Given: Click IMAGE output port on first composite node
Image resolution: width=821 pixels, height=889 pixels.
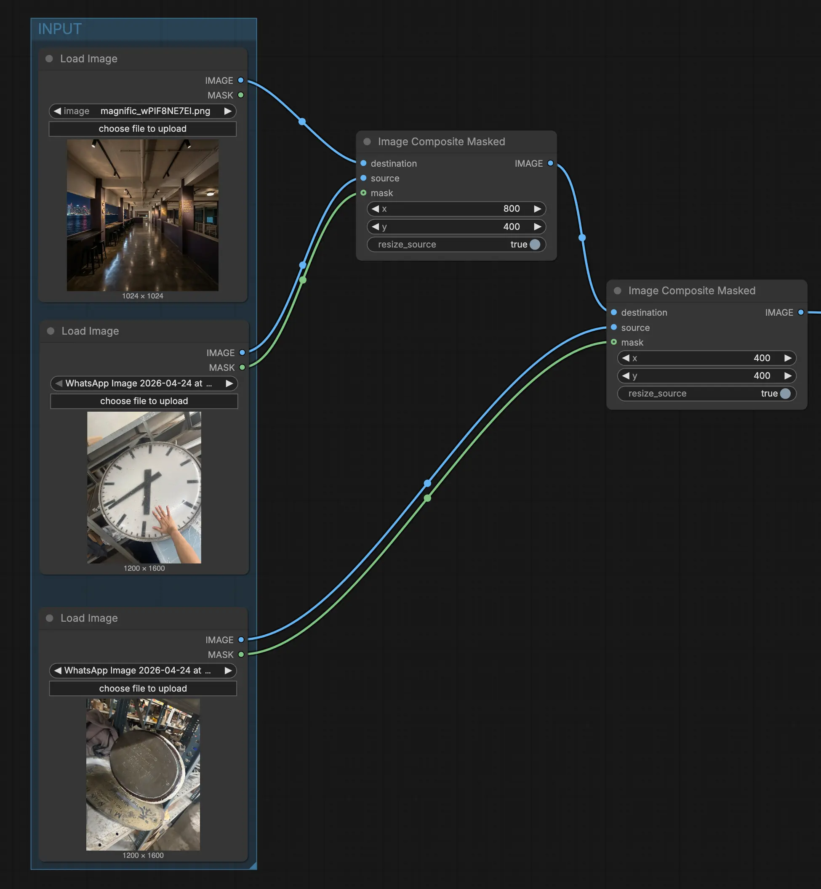Looking at the screenshot, I should 550,163.
